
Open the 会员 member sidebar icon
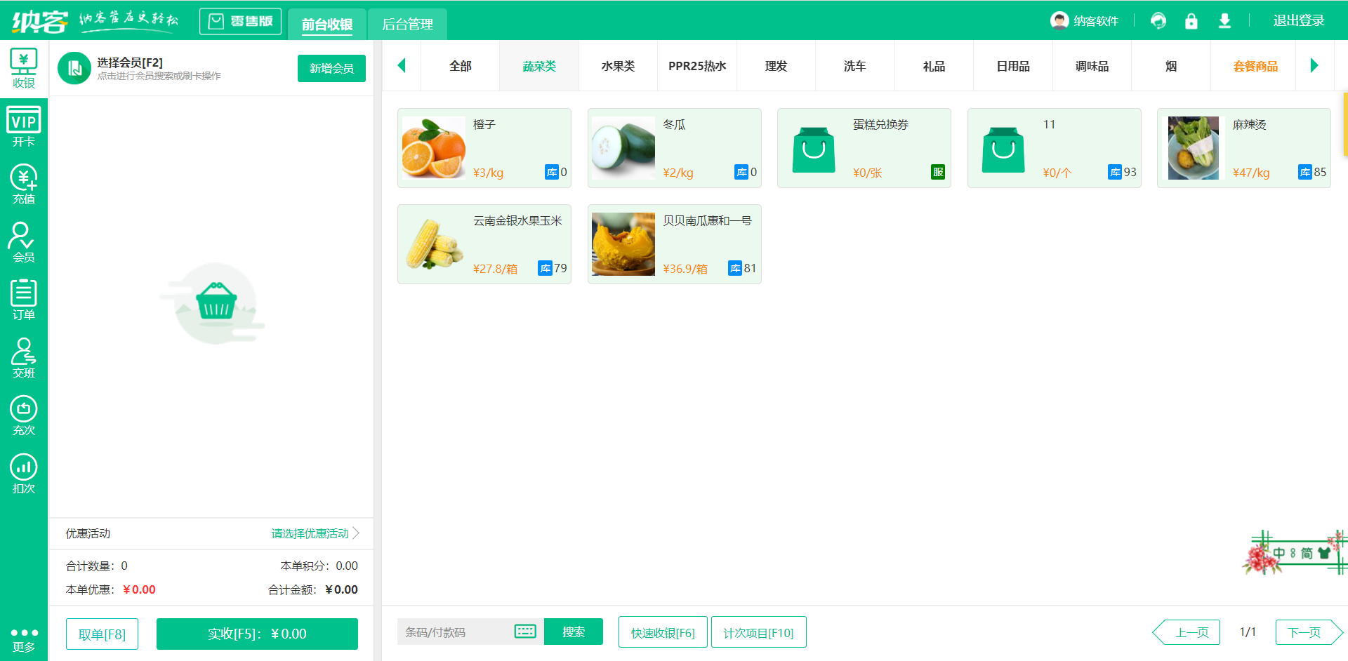23,243
